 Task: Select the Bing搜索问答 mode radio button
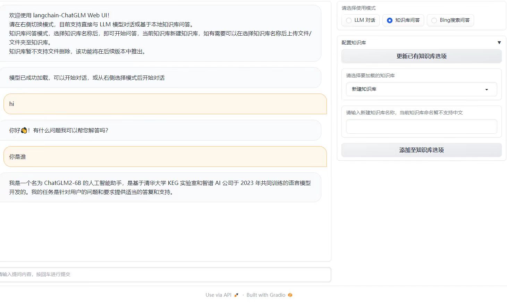tap(434, 20)
